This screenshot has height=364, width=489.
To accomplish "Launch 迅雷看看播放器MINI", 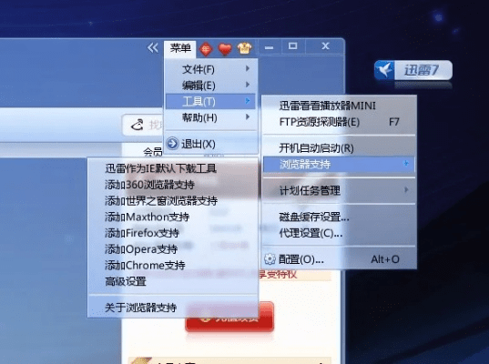I will [339, 106].
